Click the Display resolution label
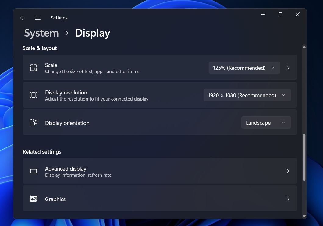This screenshot has height=226, width=323. [x=66, y=93]
